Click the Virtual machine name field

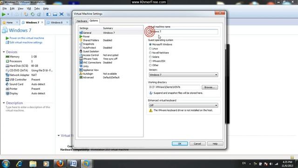point(183,32)
